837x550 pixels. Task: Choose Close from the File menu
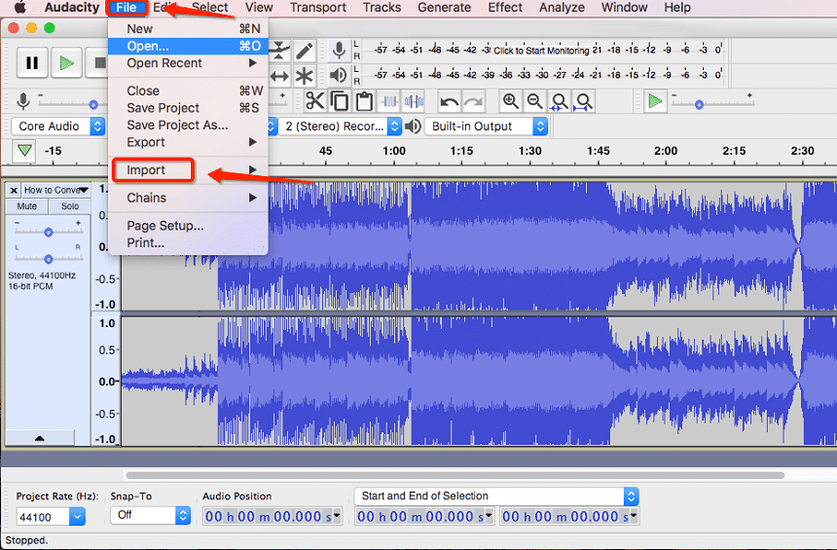point(188,91)
